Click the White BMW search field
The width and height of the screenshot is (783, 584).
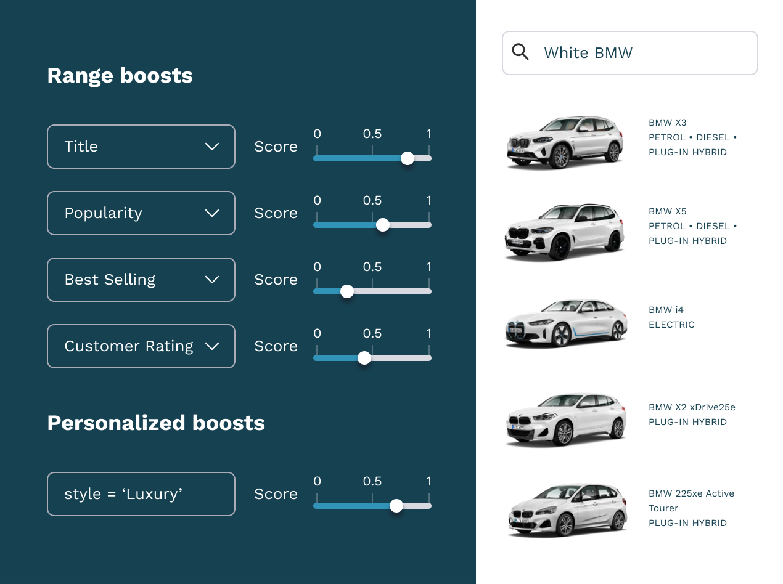point(630,53)
